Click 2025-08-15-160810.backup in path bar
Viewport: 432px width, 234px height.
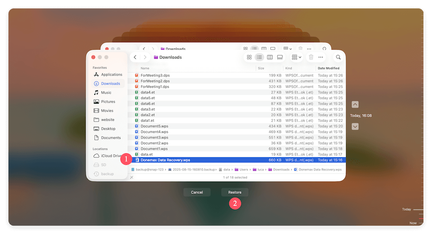(x=192, y=170)
